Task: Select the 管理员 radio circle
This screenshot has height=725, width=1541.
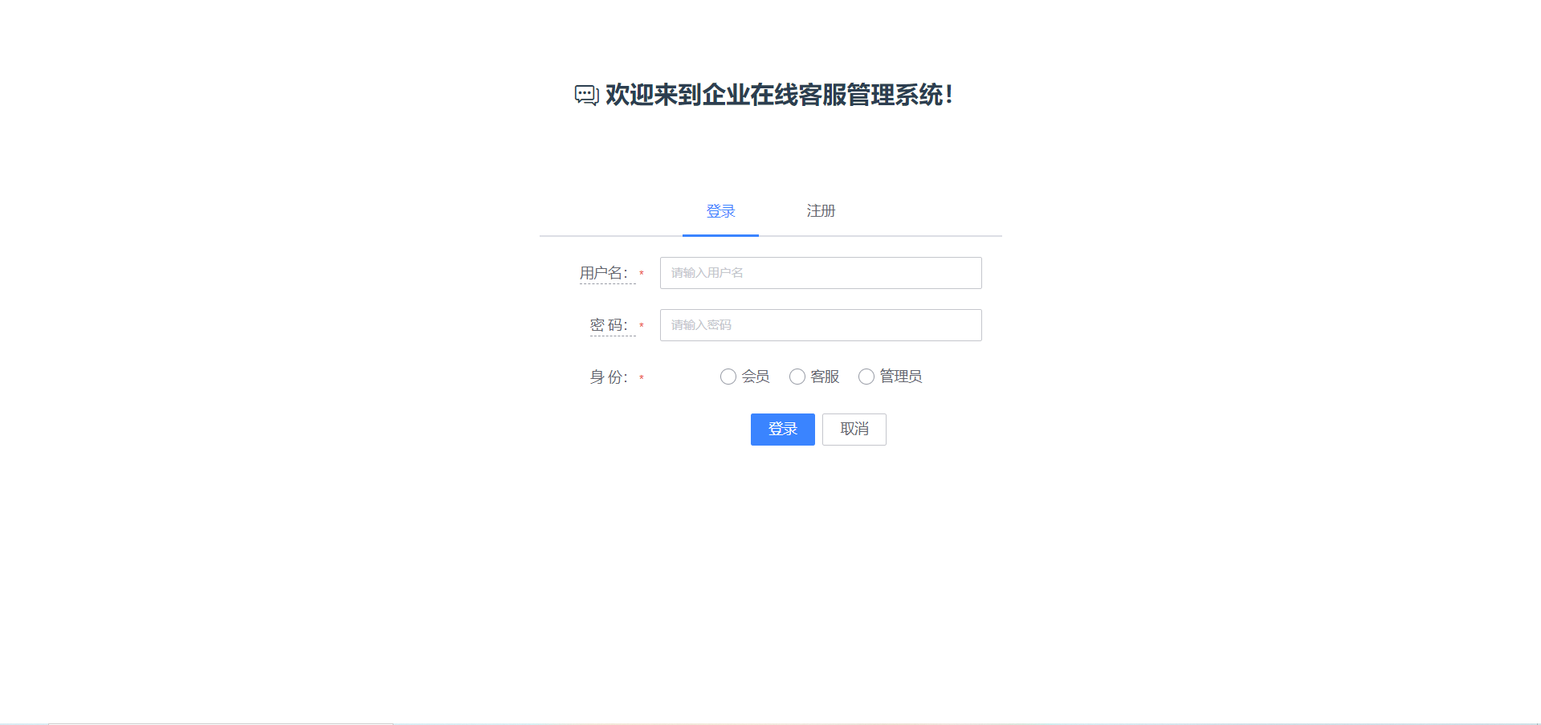Action: coord(866,377)
